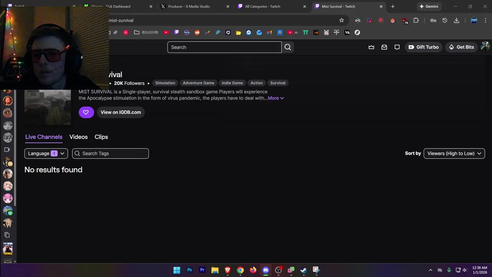The image size is (492, 277).
Task: Open Chrome downloads arrow icon
Action: pos(456,20)
